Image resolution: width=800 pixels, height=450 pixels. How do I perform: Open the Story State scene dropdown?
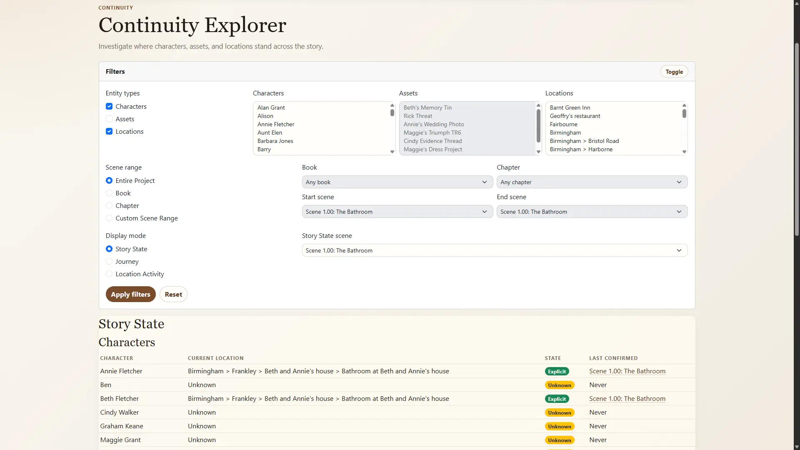[x=495, y=250]
